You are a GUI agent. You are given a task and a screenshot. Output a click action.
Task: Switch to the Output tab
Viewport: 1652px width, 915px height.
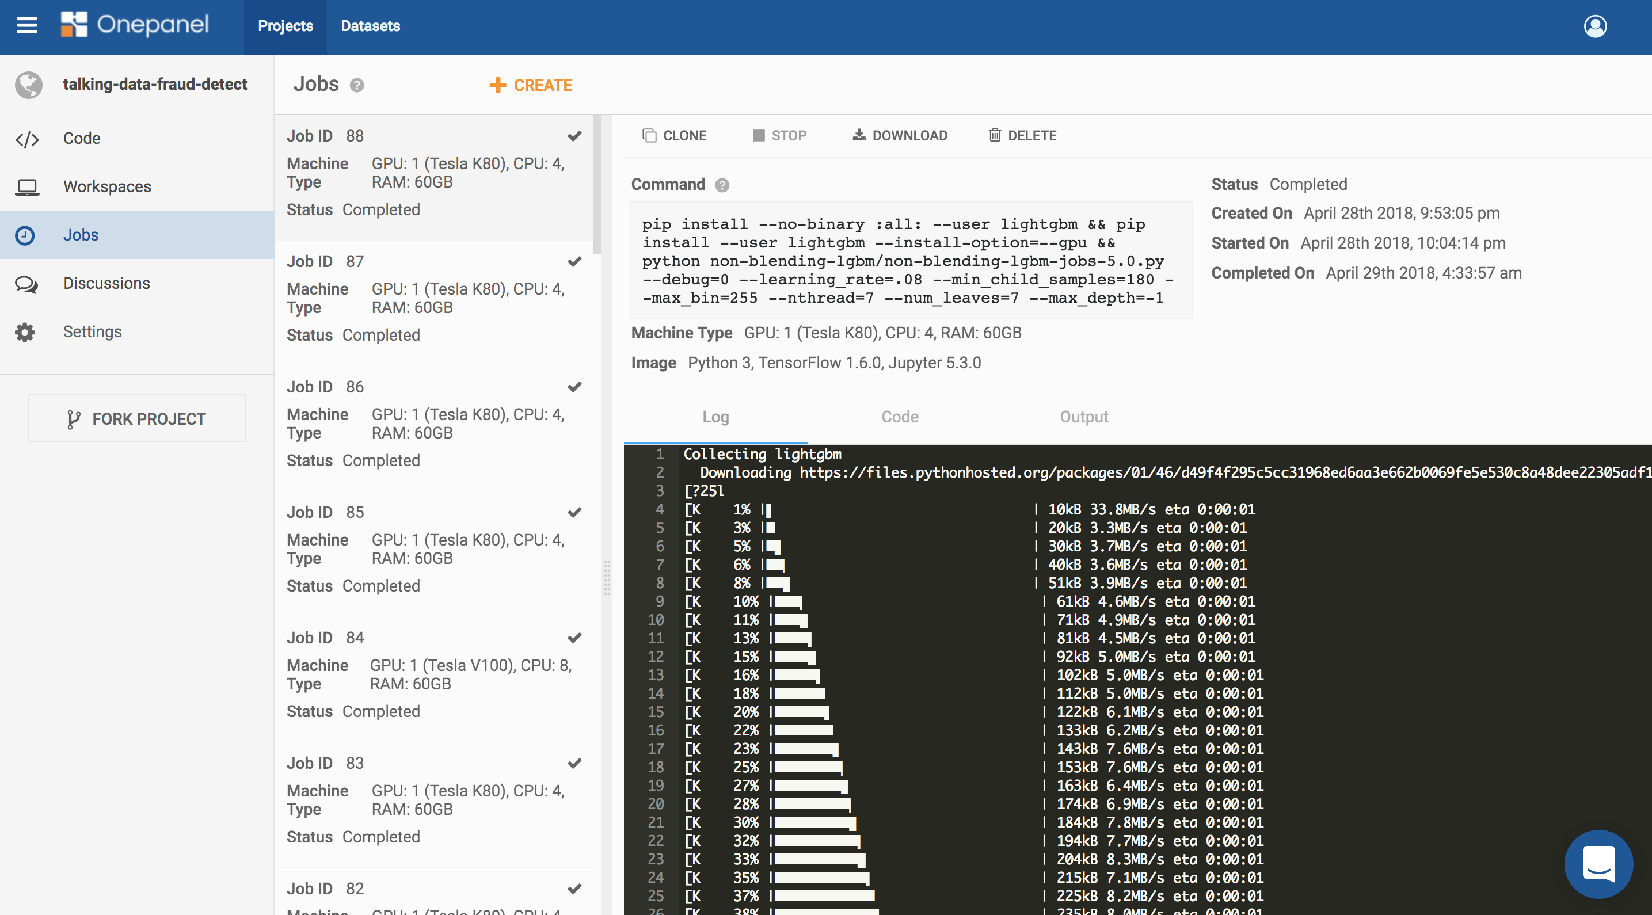(1083, 417)
